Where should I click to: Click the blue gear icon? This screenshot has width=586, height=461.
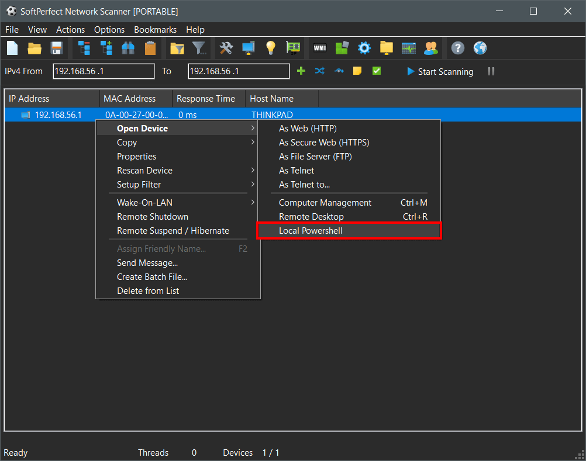364,48
